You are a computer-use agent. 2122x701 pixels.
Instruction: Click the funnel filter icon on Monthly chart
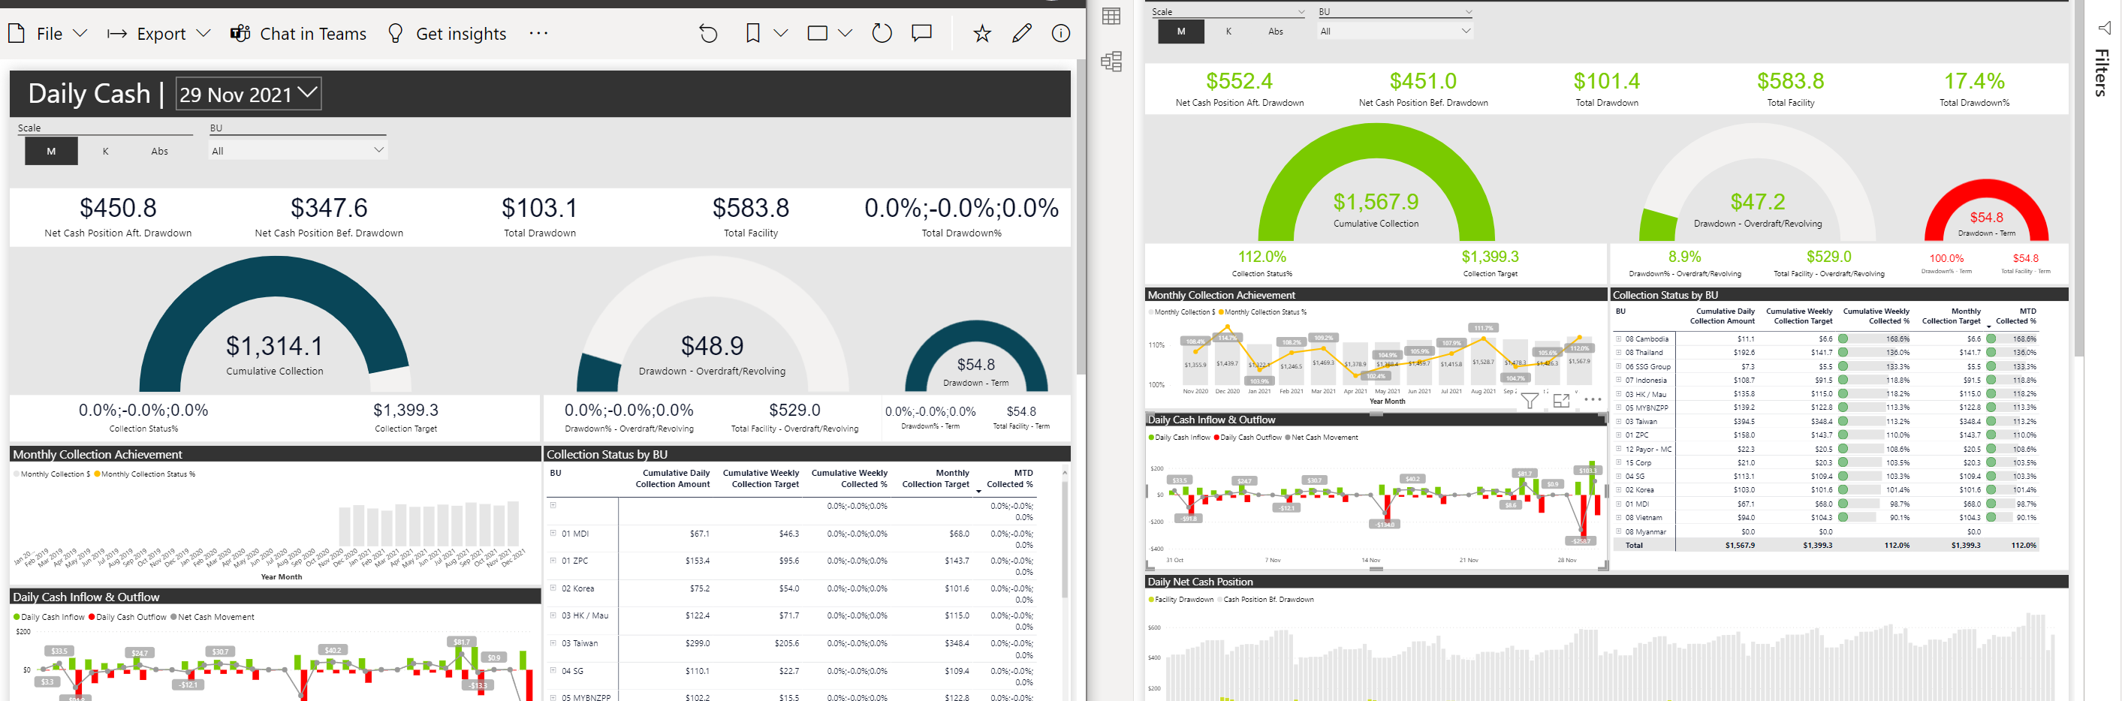(1530, 400)
